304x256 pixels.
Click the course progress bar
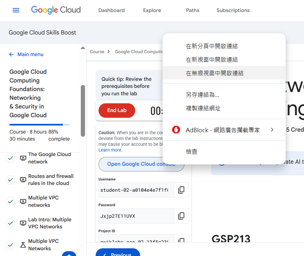click(40, 125)
